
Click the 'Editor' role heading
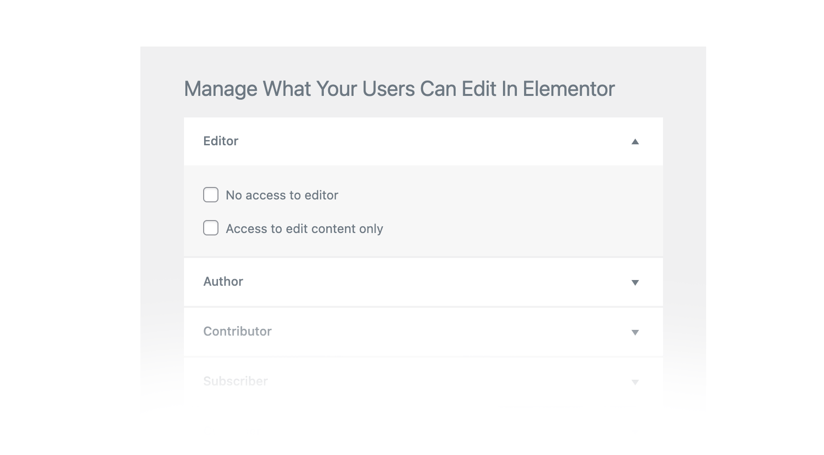221,141
